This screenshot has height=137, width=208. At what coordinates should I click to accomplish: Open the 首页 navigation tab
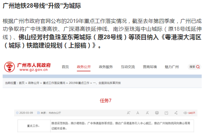point(65,67)
